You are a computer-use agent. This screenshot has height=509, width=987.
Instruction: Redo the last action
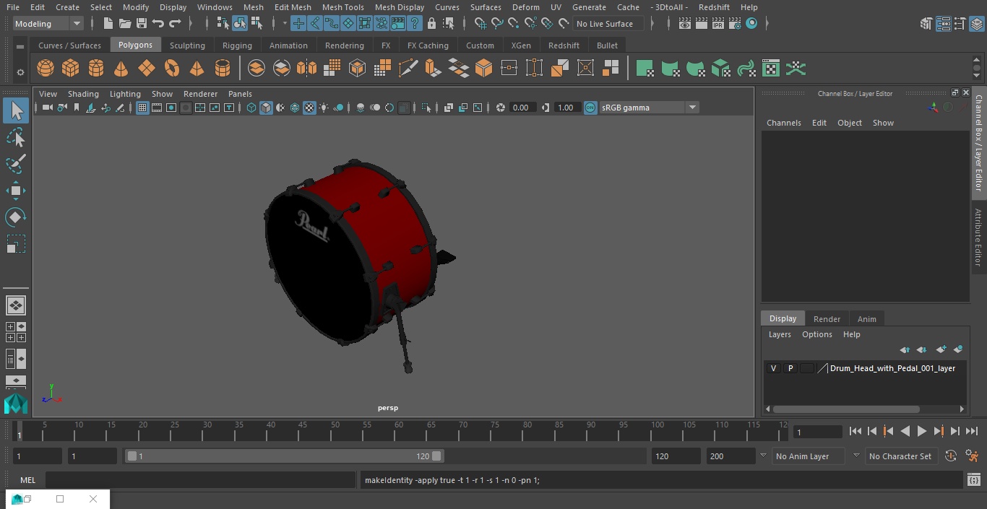click(175, 24)
